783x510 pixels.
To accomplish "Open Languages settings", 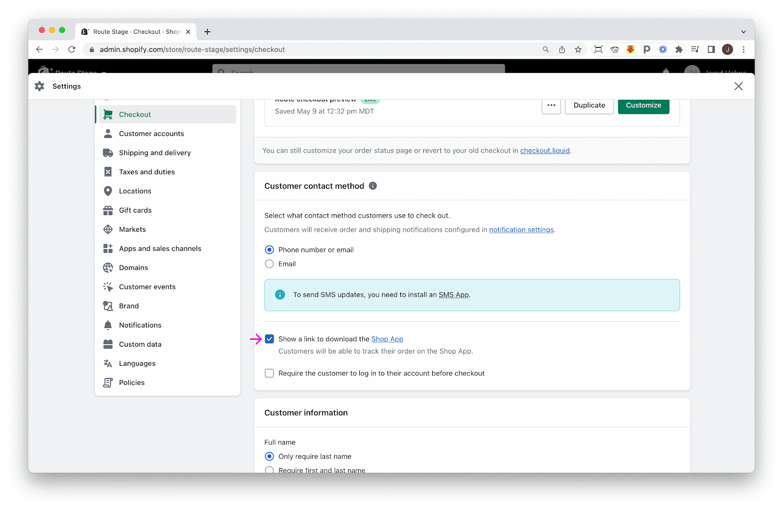I will 167,363.
